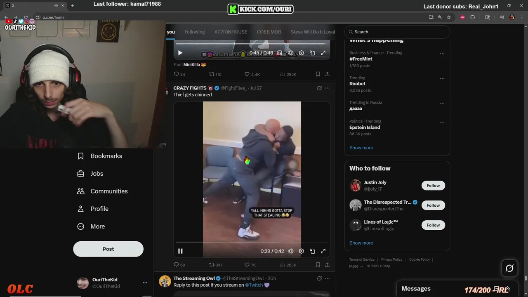Open Privacy Policy link

392,259
